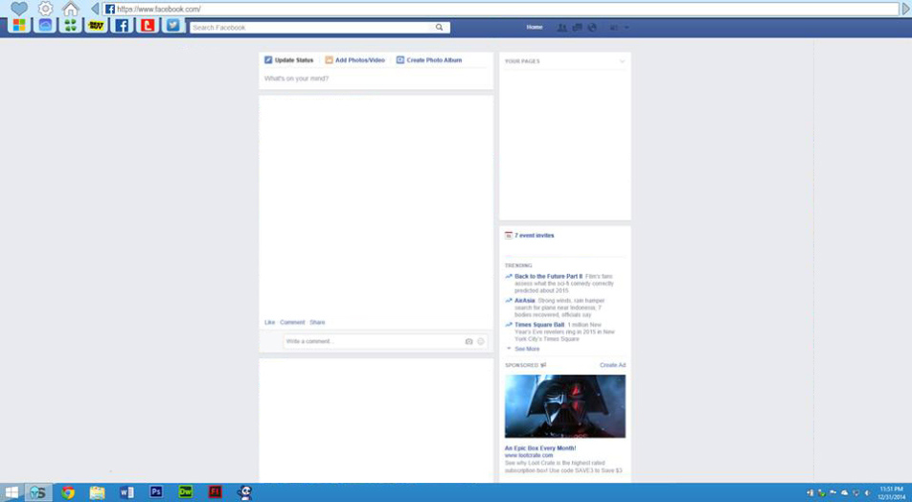Click the Create Ad link
The image size is (912, 502).
coord(612,365)
